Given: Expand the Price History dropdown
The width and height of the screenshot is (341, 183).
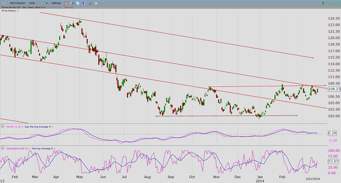Looking at the screenshot, I should (17, 11).
